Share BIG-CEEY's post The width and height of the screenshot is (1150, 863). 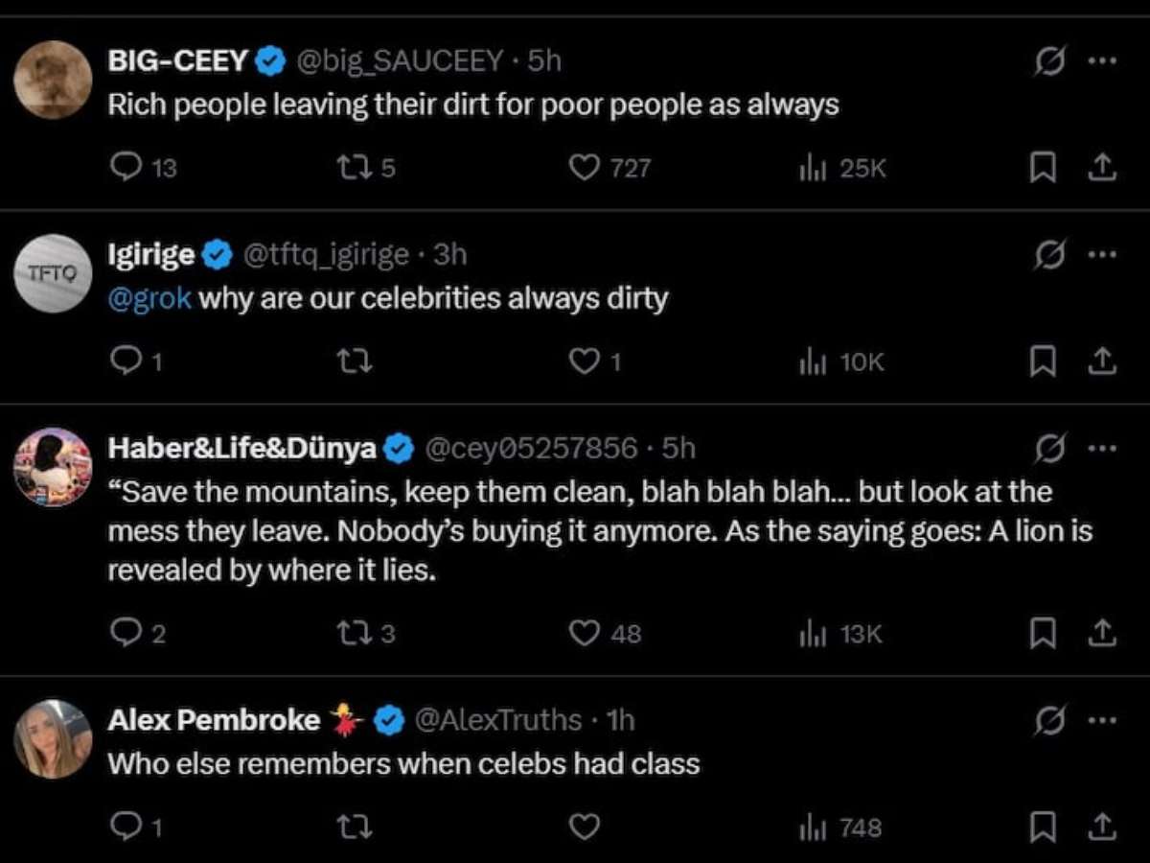tap(1103, 169)
